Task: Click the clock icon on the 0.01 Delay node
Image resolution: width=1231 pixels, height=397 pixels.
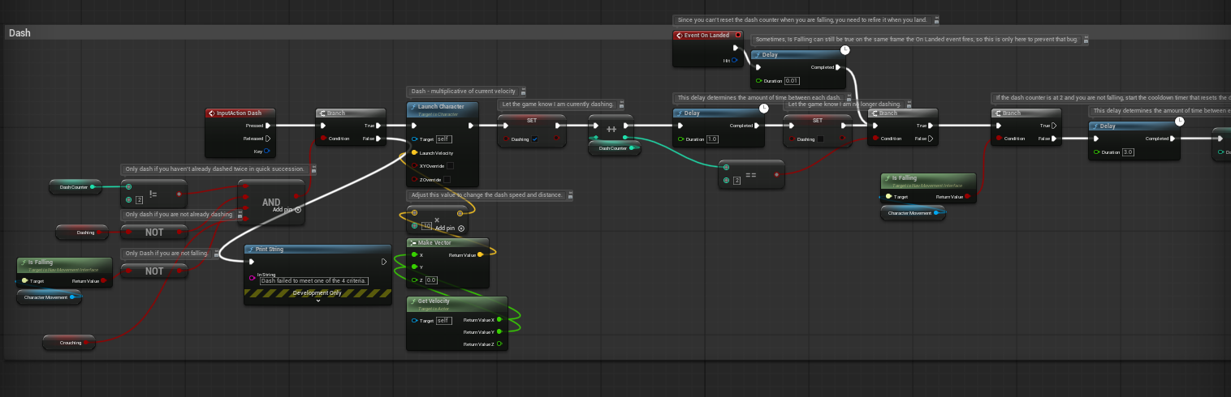Action: point(844,50)
